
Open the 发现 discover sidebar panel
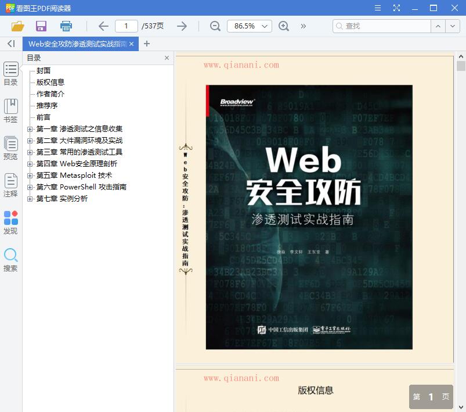click(10, 223)
